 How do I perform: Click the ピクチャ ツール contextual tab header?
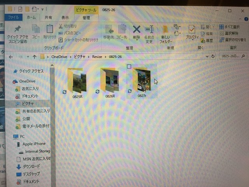pyautogui.click(x=86, y=10)
